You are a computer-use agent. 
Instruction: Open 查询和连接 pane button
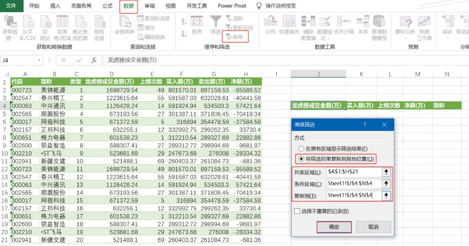tap(154, 19)
